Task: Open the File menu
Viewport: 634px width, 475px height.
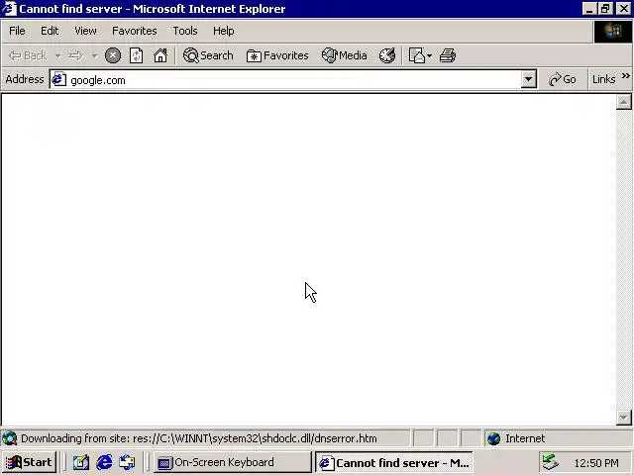Action: click(17, 31)
